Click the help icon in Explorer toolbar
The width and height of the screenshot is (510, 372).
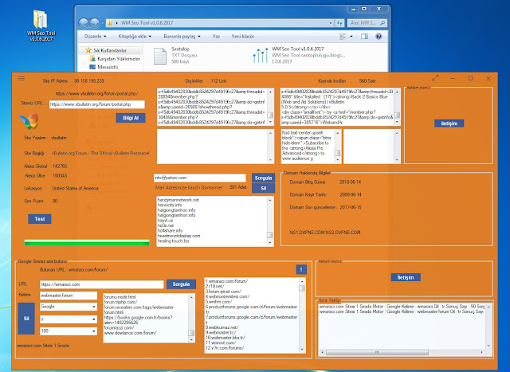coord(379,36)
